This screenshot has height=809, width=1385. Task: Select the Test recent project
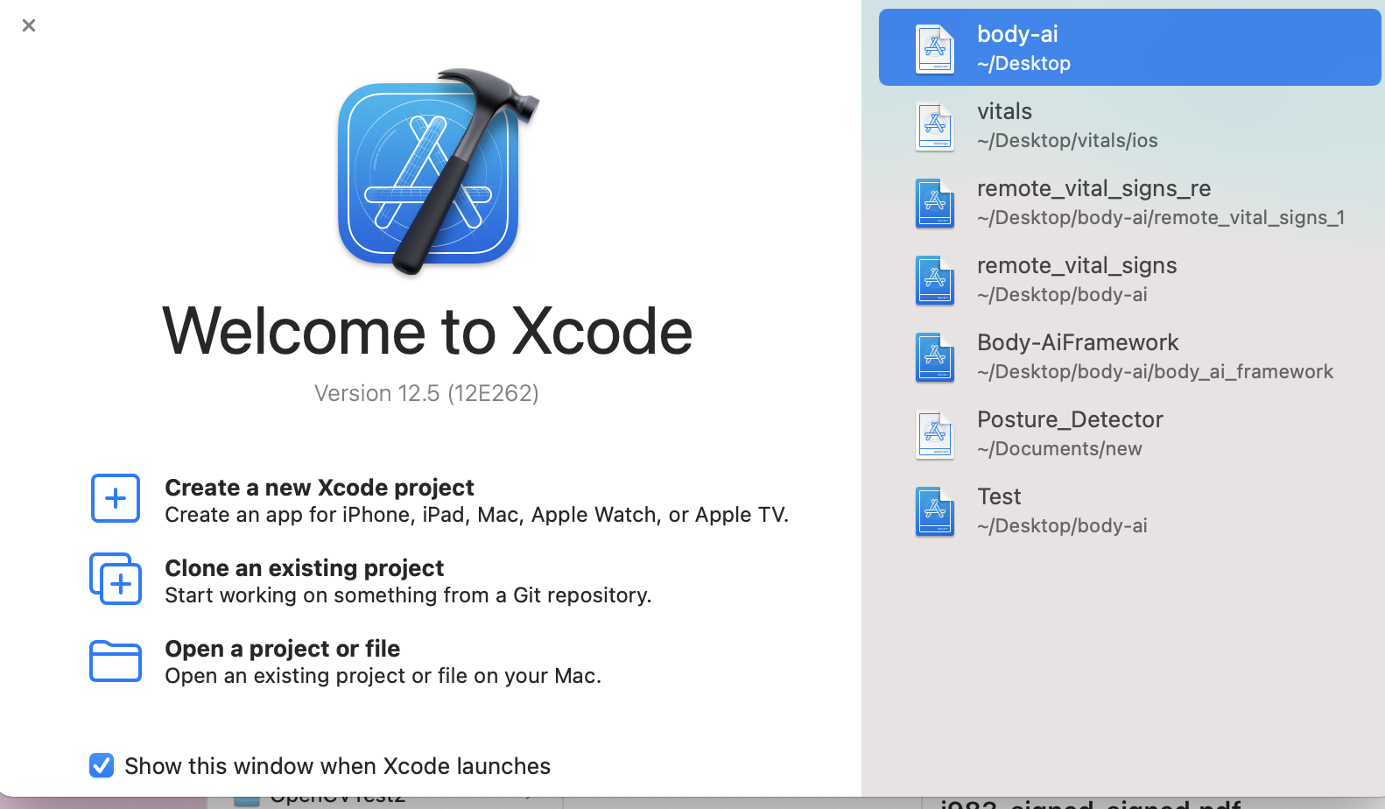point(1130,510)
